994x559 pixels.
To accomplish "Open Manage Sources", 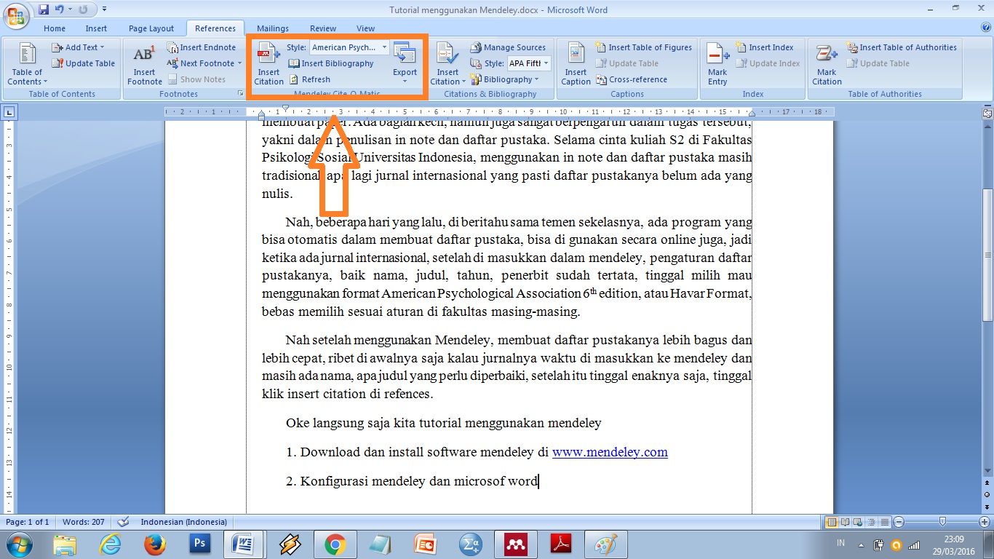I will point(508,47).
